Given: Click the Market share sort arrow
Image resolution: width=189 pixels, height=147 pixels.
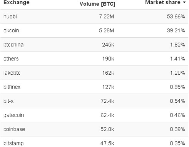Looking at the screenshot, I should point(184,2).
